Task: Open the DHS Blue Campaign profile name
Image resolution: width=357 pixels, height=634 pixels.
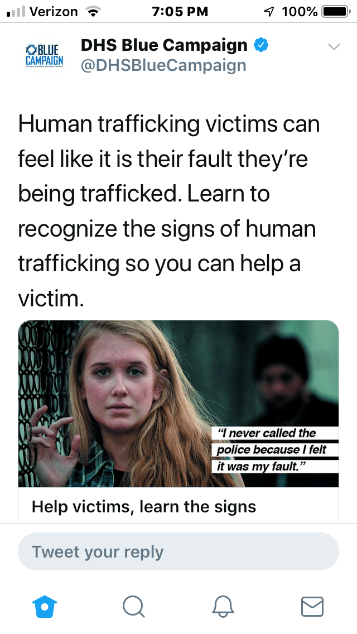Action: 164,45
